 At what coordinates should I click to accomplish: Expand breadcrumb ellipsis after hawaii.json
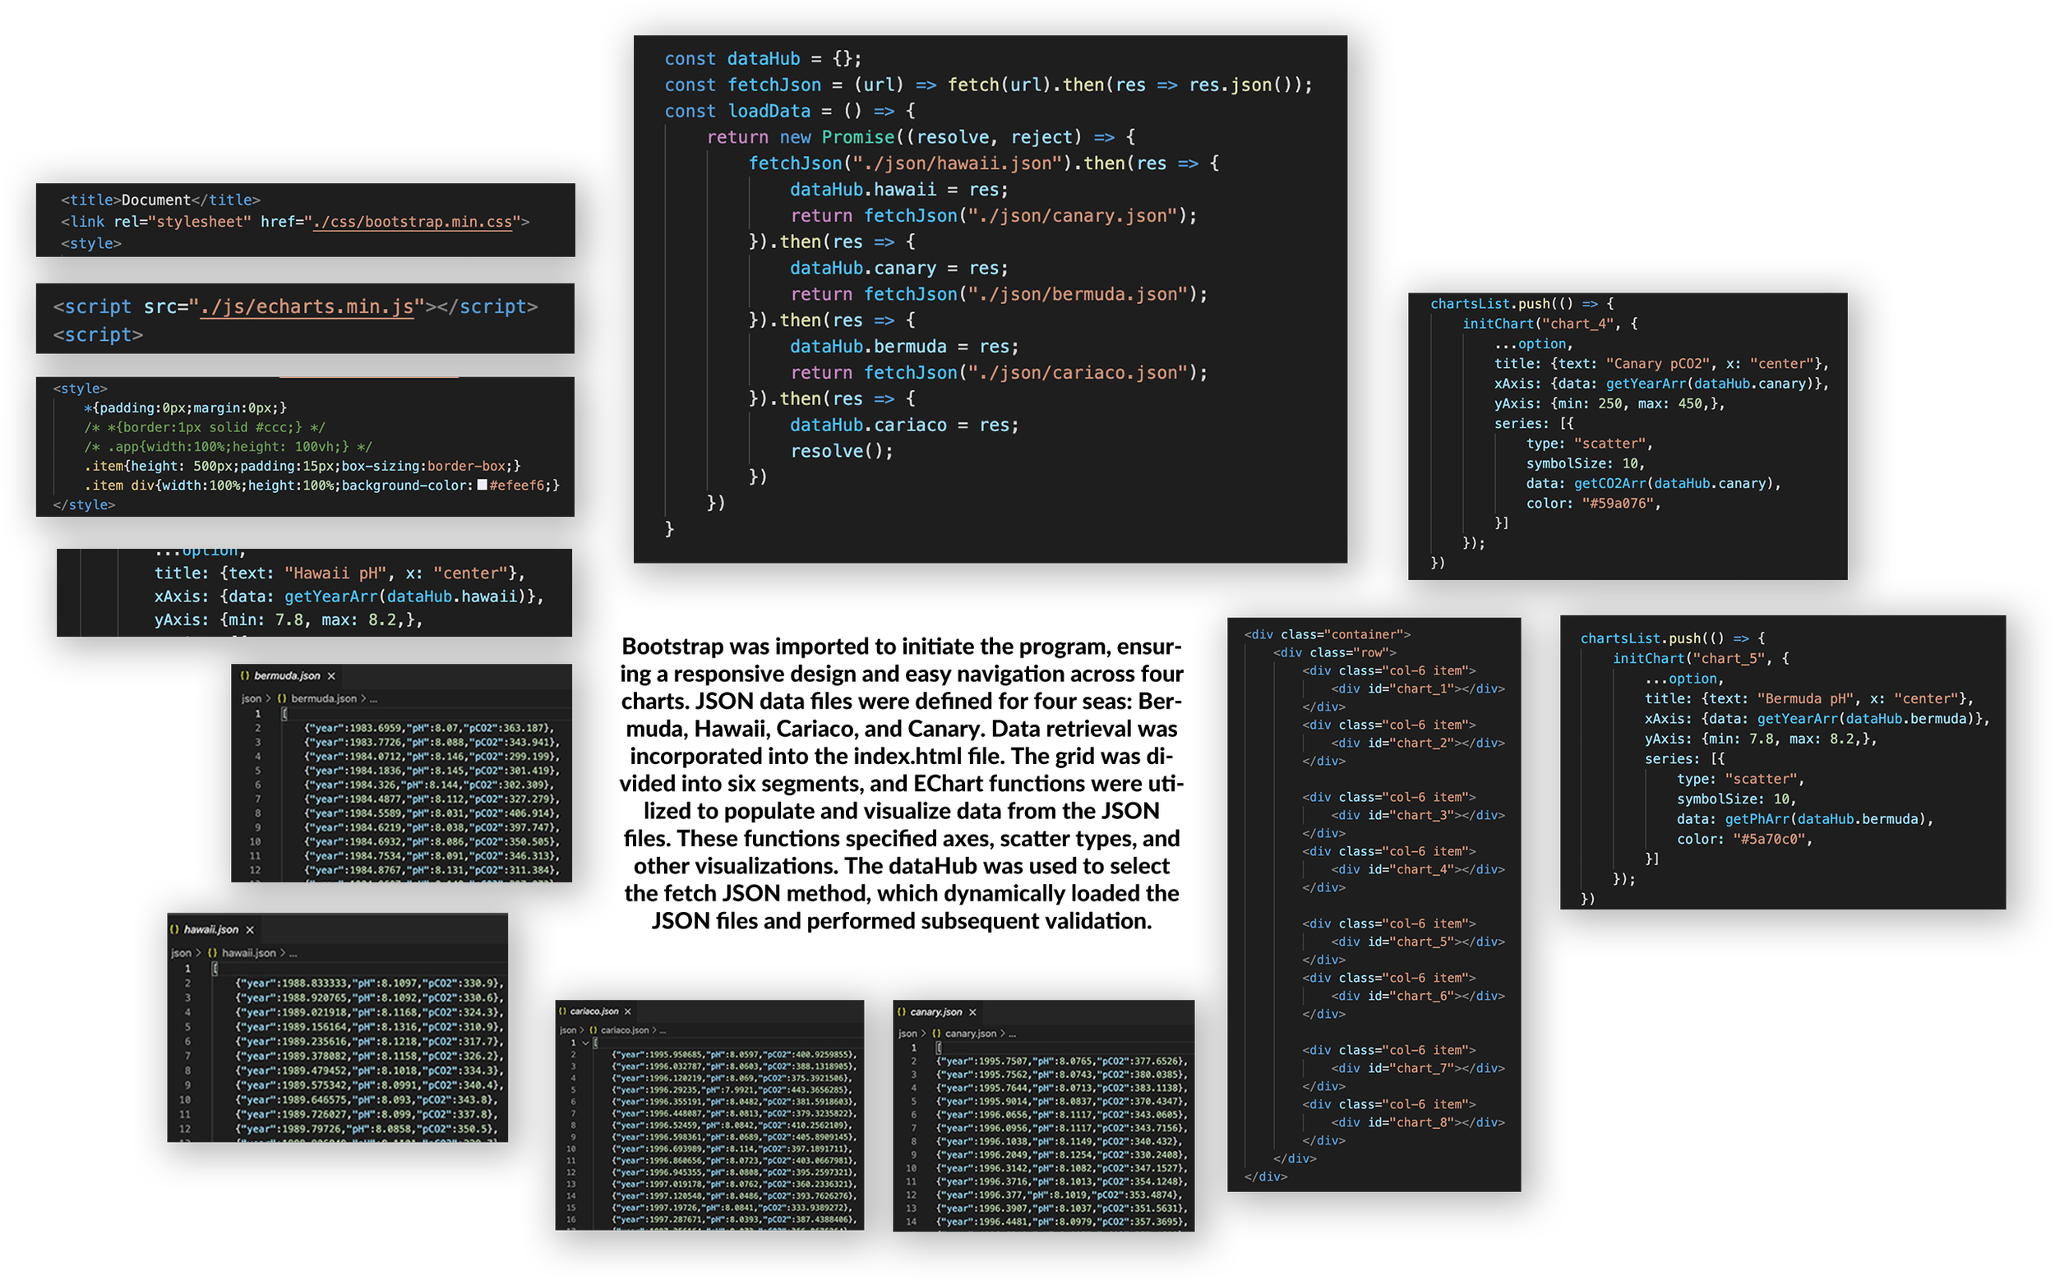click(293, 953)
